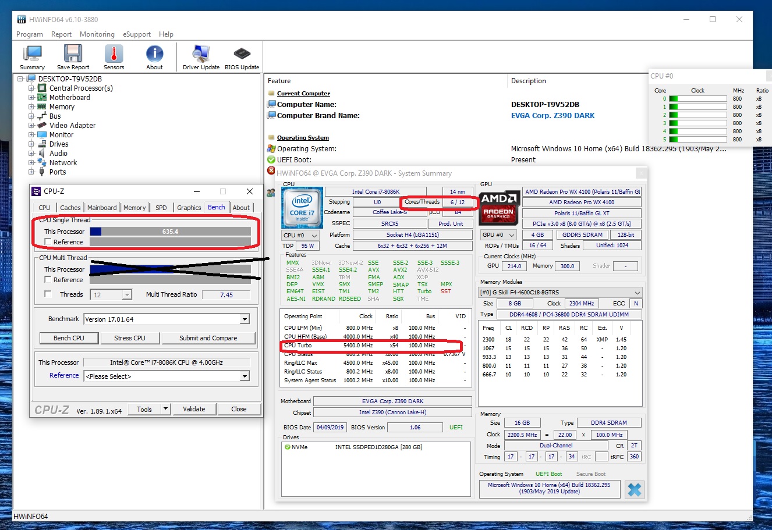This screenshot has height=530, width=772.
Task: Collapse DESKTOP-T9V52DB root node
Action: [x=20, y=79]
